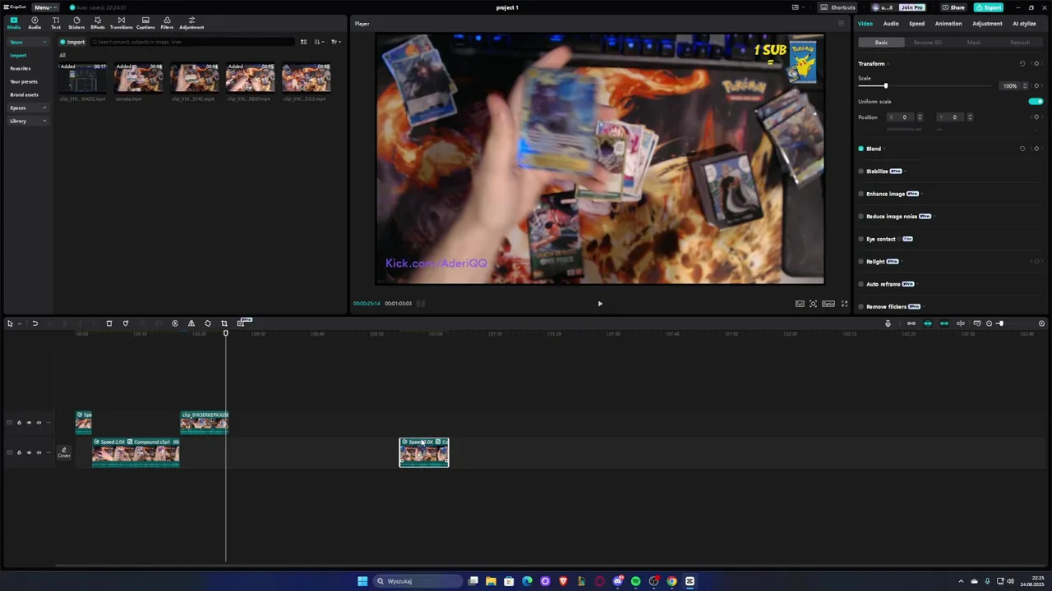Open the Player panel hamburger menu
Image resolution: width=1052 pixels, height=591 pixels.
tap(841, 24)
